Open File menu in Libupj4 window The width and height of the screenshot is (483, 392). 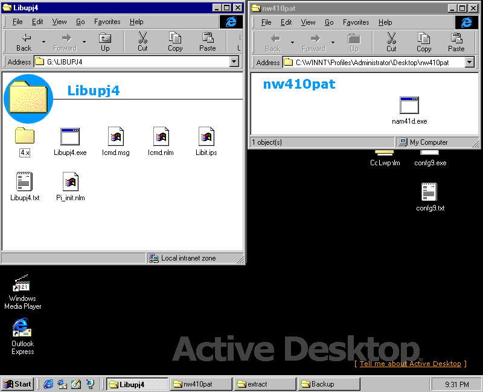click(x=18, y=22)
